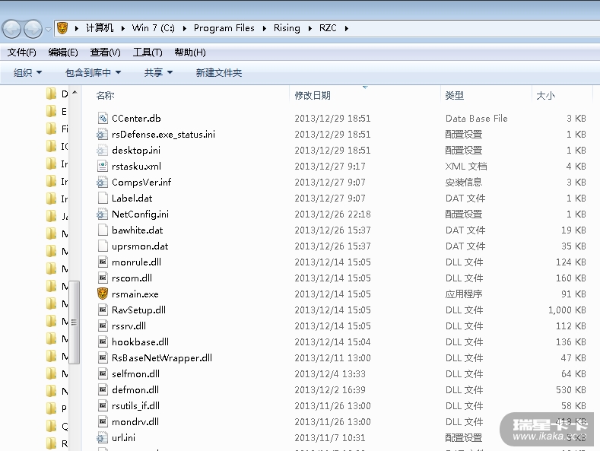Open the 工具(T) menu
600x451 pixels.
(148, 52)
